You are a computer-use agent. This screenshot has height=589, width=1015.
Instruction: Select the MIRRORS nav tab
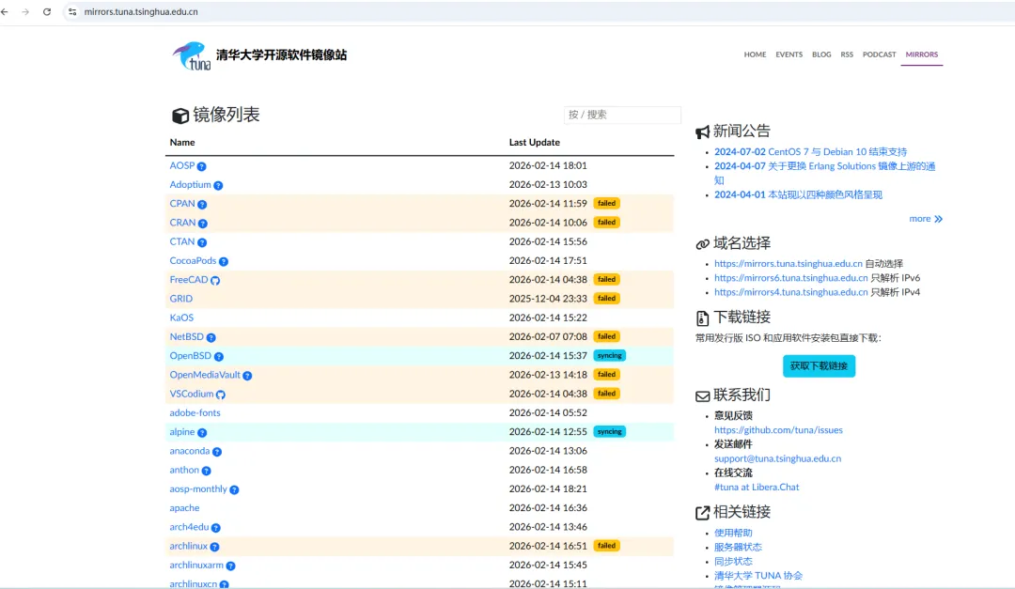click(x=922, y=54)
